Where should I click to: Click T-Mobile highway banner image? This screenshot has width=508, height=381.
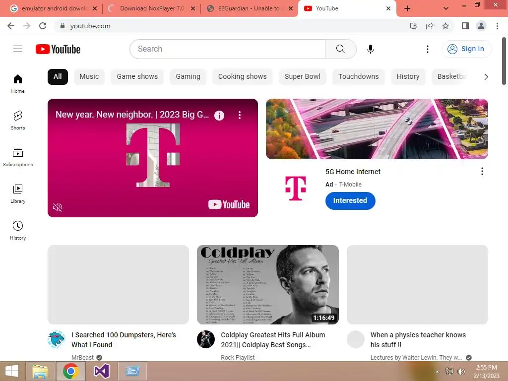[377, 129]
